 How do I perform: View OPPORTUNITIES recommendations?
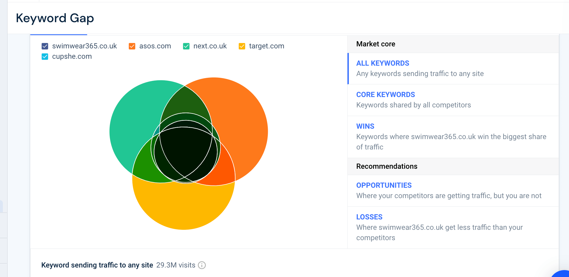click(x=453, y=191)
